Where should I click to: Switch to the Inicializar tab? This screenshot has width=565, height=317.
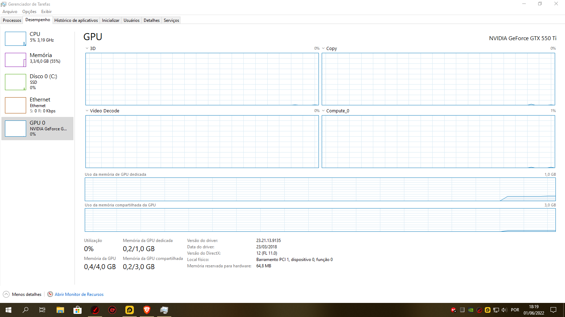(111, 20)
